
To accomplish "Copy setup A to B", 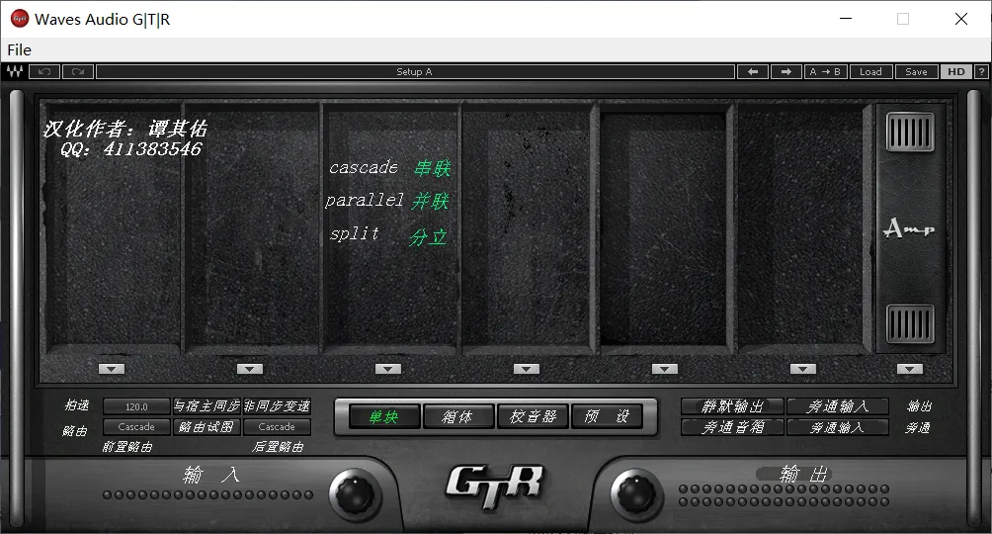I will click(x=825, y=71).
